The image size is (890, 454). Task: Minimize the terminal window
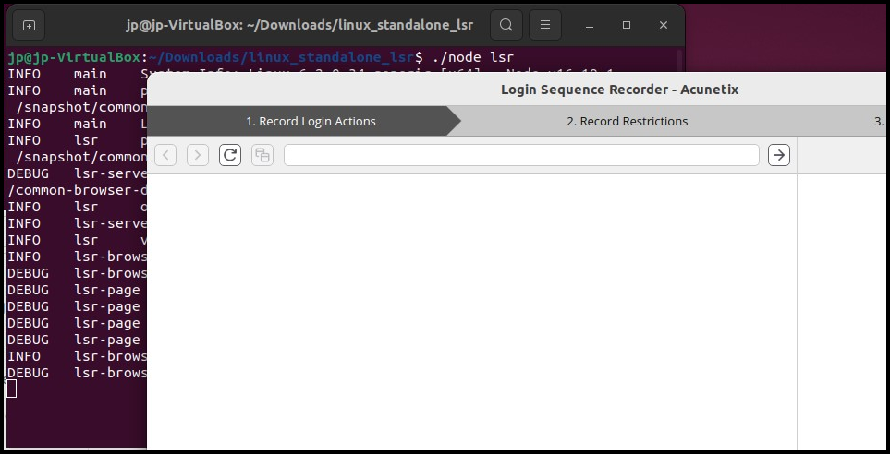tap(591, 26)
